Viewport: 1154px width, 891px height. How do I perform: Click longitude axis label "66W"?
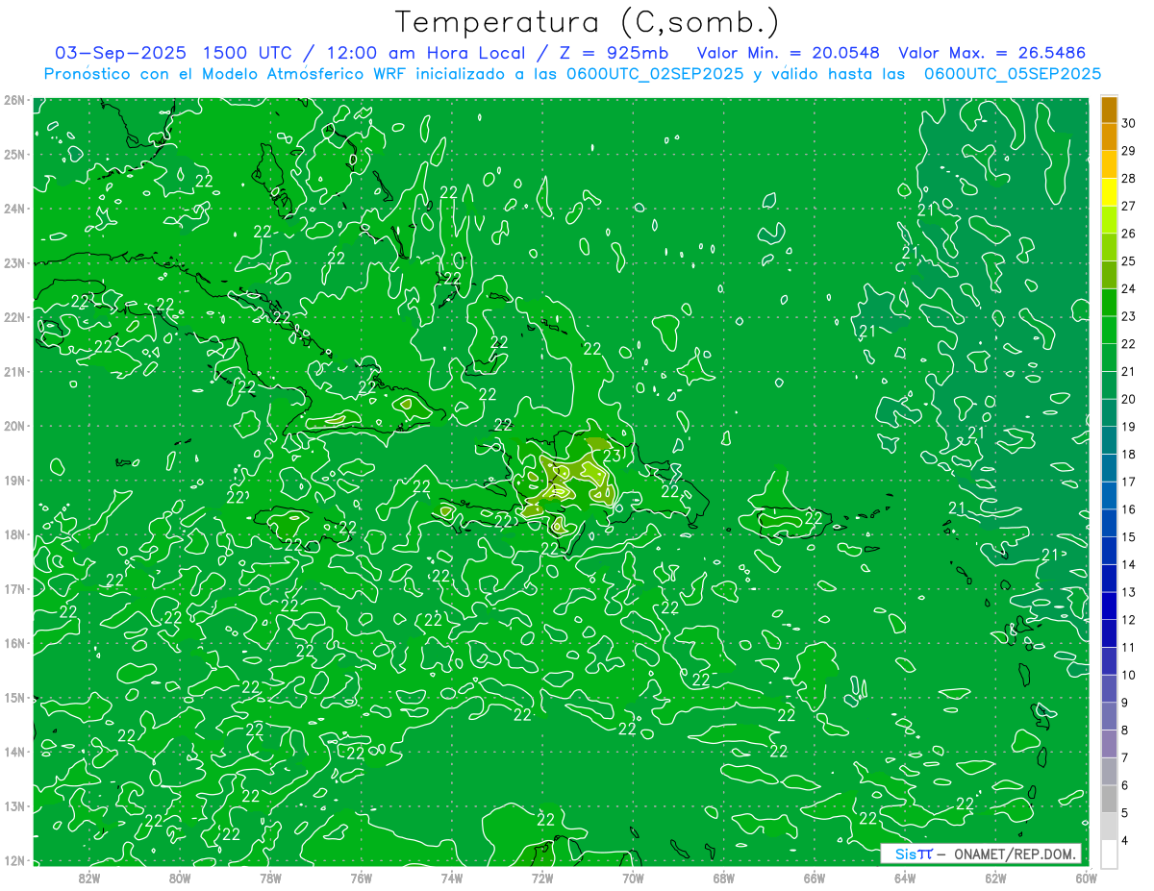point(814,878)
